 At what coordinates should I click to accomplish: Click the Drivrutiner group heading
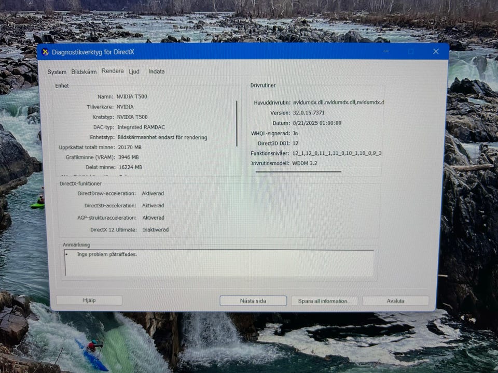pos(263,85)
